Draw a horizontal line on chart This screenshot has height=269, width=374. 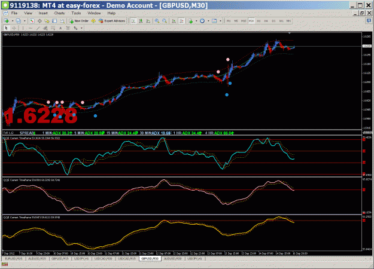tap(31, 28)
